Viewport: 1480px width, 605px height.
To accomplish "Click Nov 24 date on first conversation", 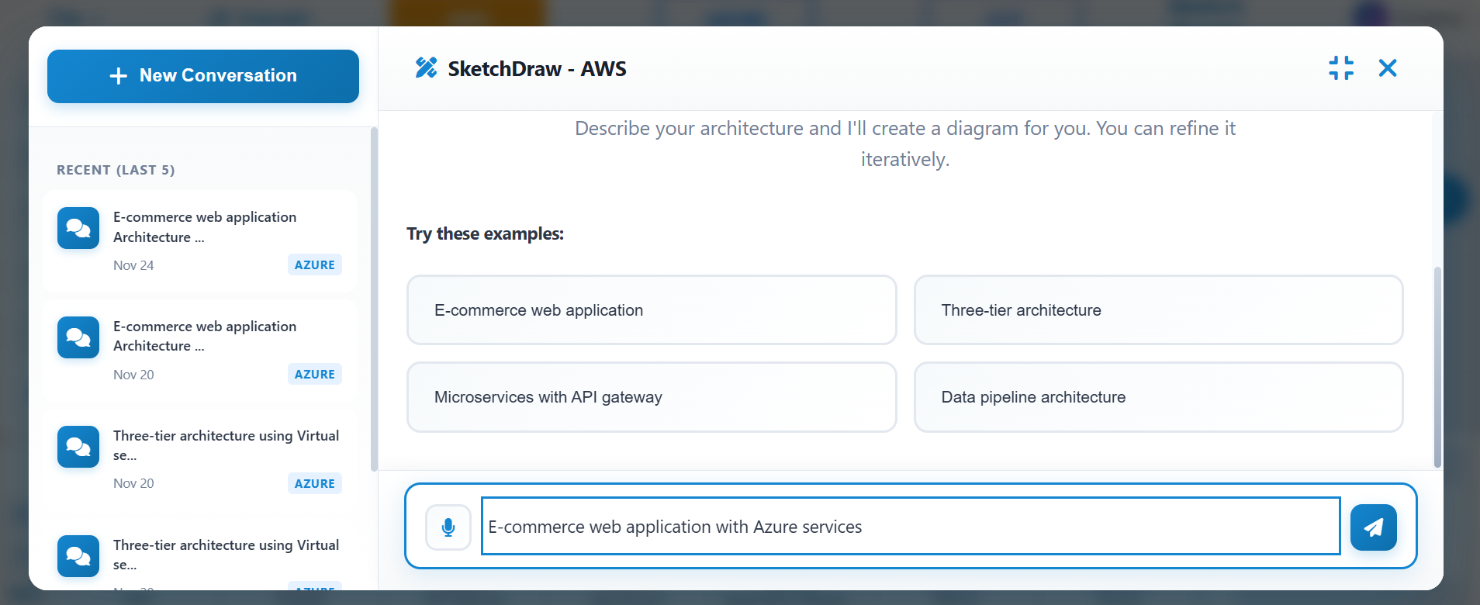I will click(x=133, y=265).
